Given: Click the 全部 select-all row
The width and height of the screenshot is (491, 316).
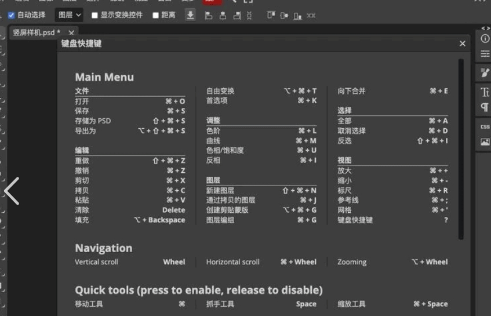Looking at the screenshot, I should [x=392, y=121].
